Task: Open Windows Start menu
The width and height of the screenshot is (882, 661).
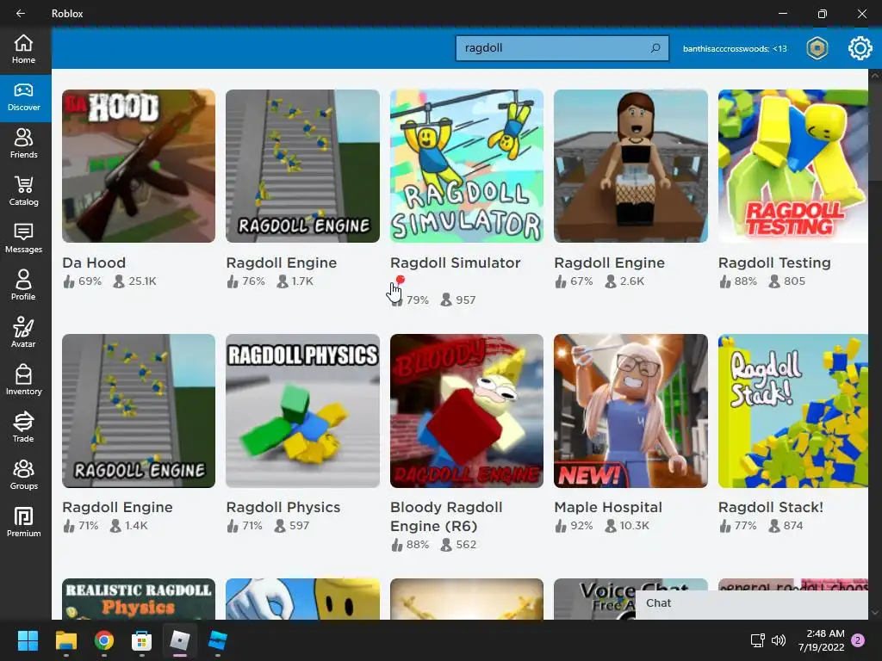Action: pos(28,640)
